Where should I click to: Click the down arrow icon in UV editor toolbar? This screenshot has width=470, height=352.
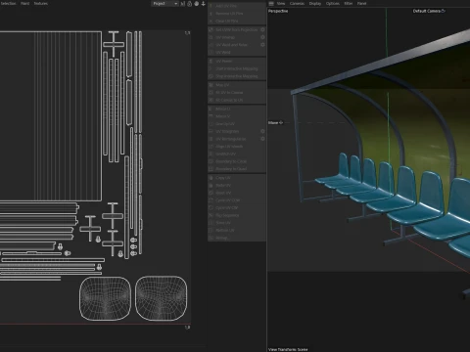204,4
